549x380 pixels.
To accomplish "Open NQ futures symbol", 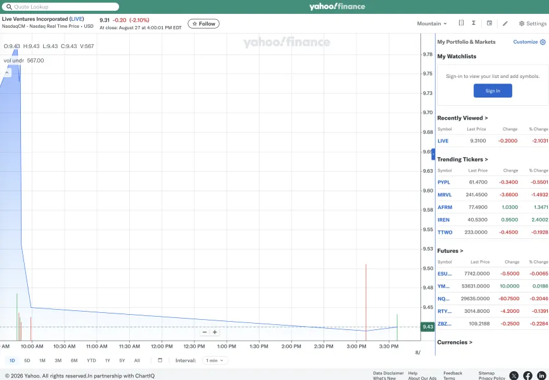I will click(x=443, y=299).
